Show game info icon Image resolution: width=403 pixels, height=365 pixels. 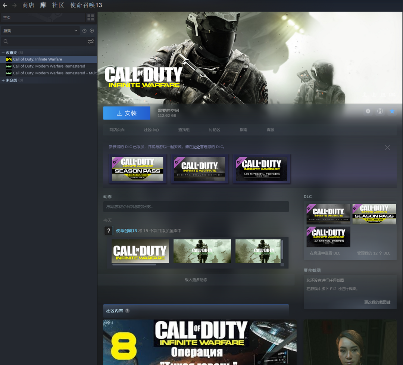tap(380, 111)
